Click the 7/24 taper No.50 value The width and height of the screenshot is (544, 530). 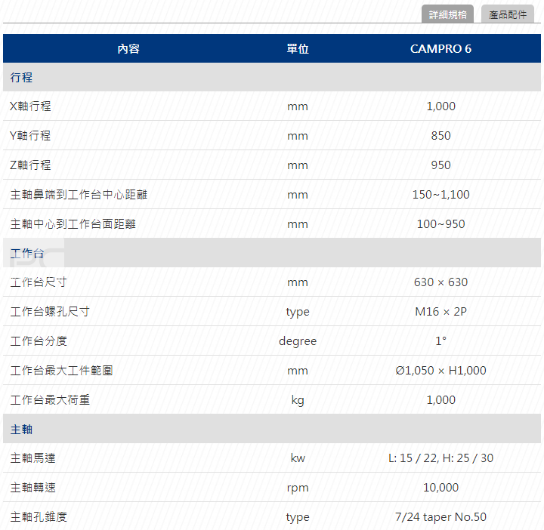coord(440,517)
